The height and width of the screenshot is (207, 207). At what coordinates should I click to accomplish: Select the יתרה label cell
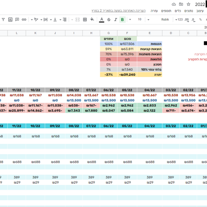pyautogui.click(x=150, y=75)
